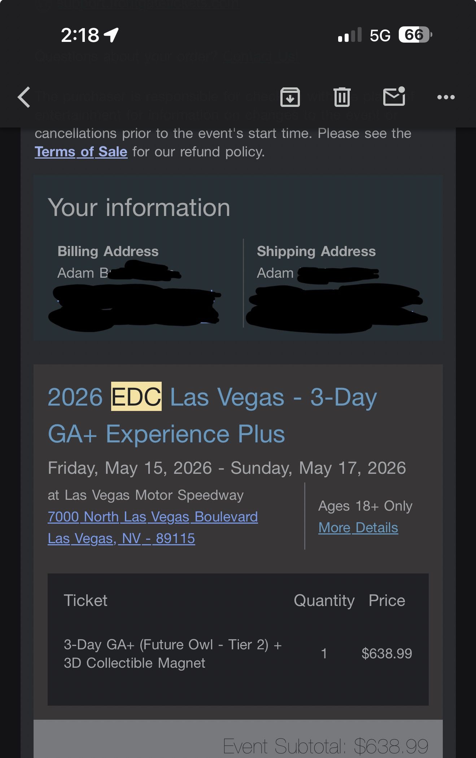Tap the $638.99 ticket price in table
476x758 pixels.
click(x=387, y=654)
